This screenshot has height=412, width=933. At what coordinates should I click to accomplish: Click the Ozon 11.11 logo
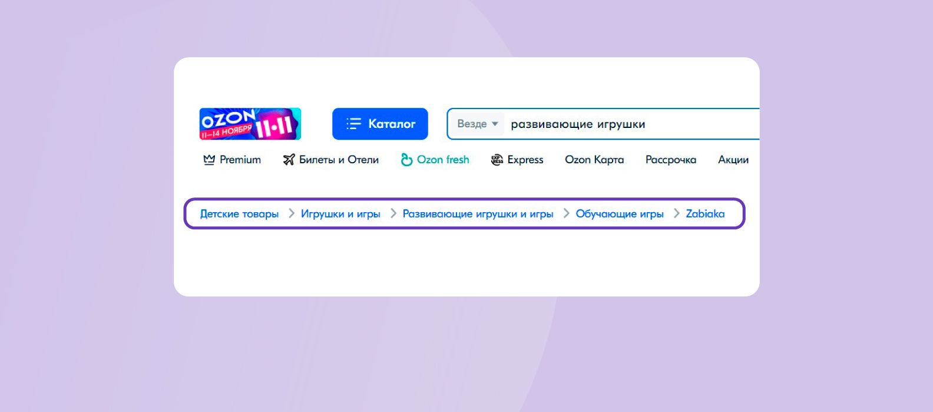pos(250,124)
